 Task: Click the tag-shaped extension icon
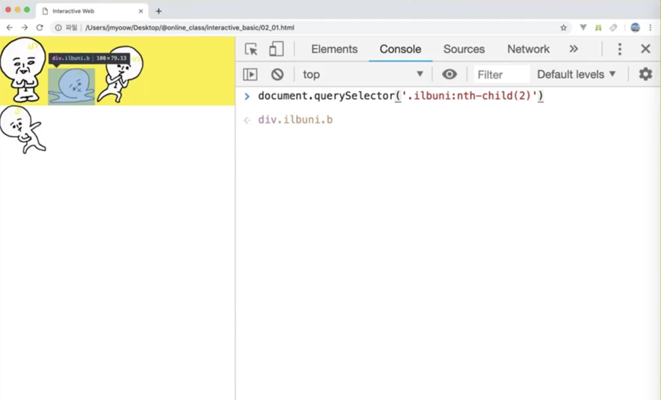[613, 27]
